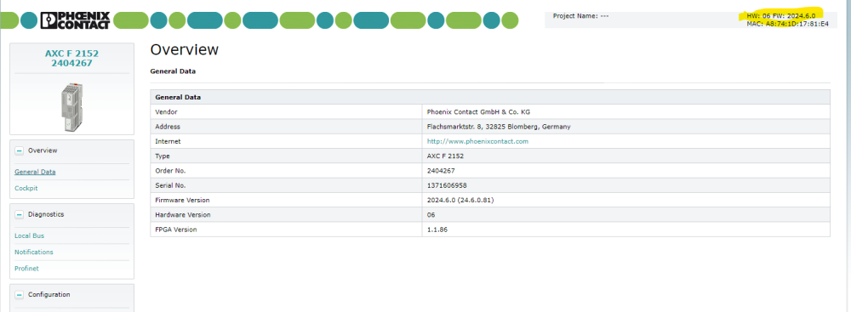Screen dimensions: 851x312
Task: Click the Project Name field
Action: (x=580, y=16)
